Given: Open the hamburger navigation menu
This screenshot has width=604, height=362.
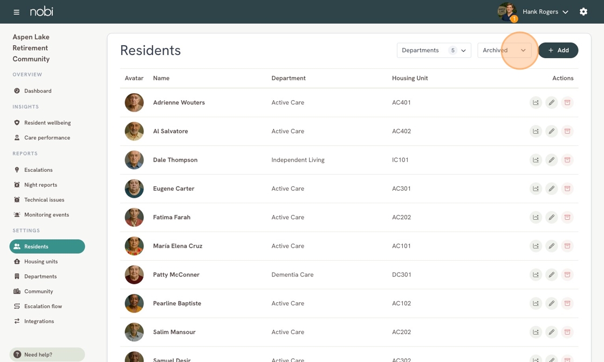Looking at the screenshot, I should [17, 12].
